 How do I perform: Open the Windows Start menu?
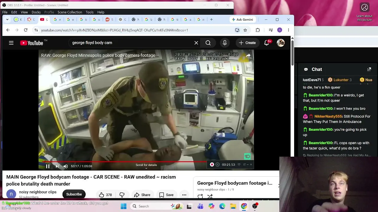point(123,206)
